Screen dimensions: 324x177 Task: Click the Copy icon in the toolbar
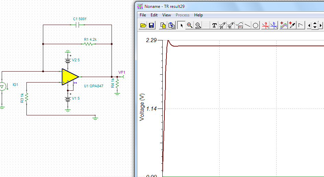(163, 25)
